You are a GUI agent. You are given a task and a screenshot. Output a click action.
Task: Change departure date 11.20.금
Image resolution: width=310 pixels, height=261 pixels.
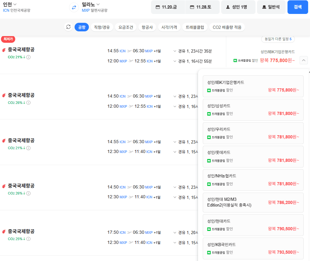(168, 7)
